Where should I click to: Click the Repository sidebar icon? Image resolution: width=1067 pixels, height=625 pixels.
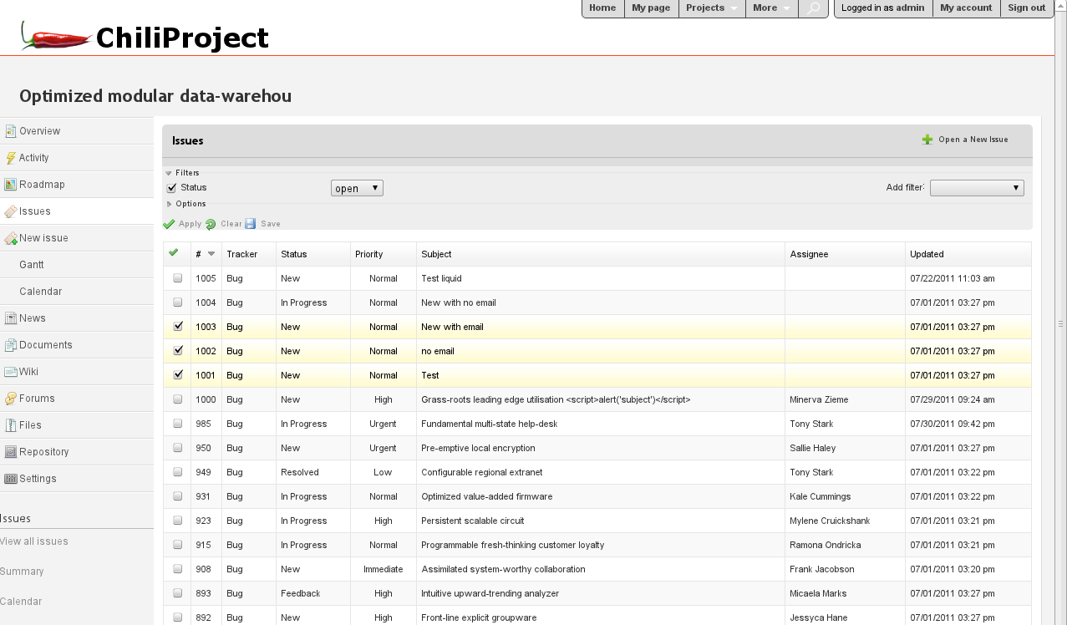pyautogui.click(x=11, y=452)
